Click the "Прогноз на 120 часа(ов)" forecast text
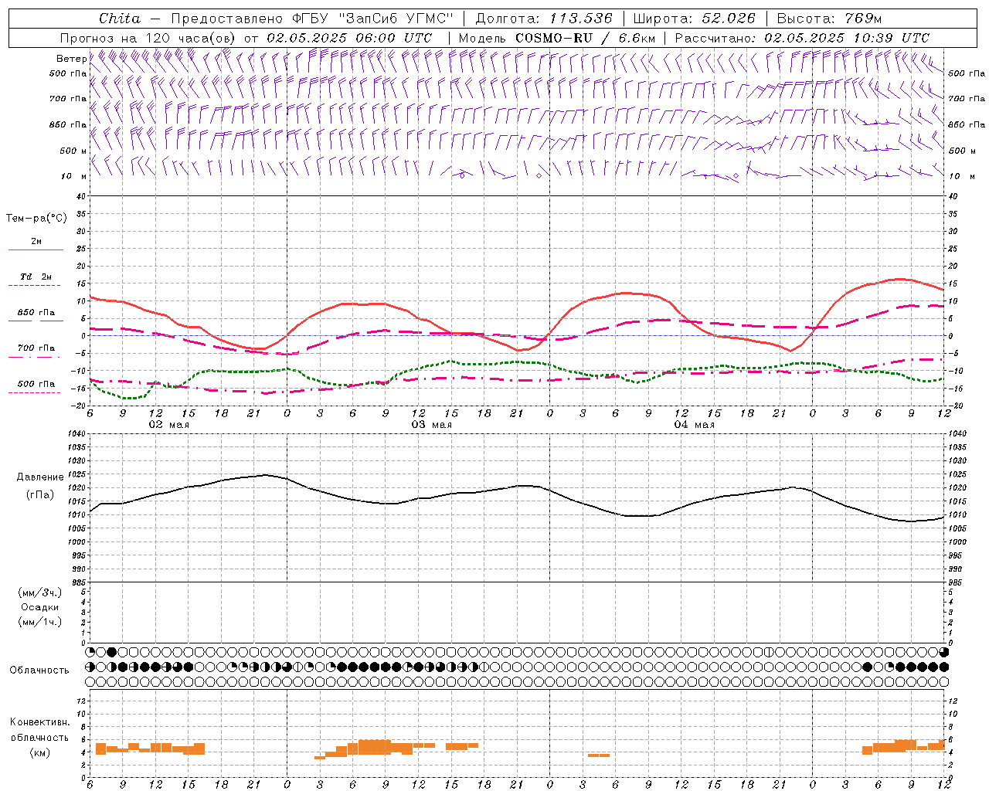Screen dimensions: 989x791 (148, 38)
